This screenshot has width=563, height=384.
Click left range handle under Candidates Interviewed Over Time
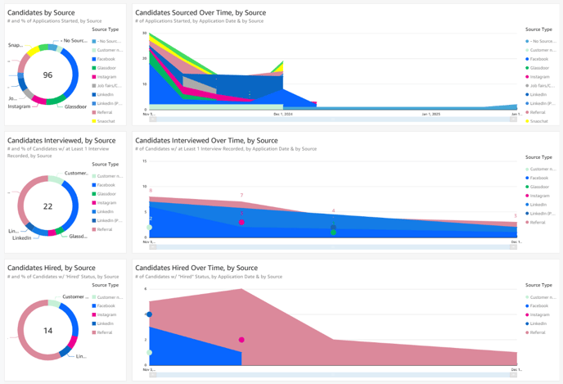(x=153, y=247)
